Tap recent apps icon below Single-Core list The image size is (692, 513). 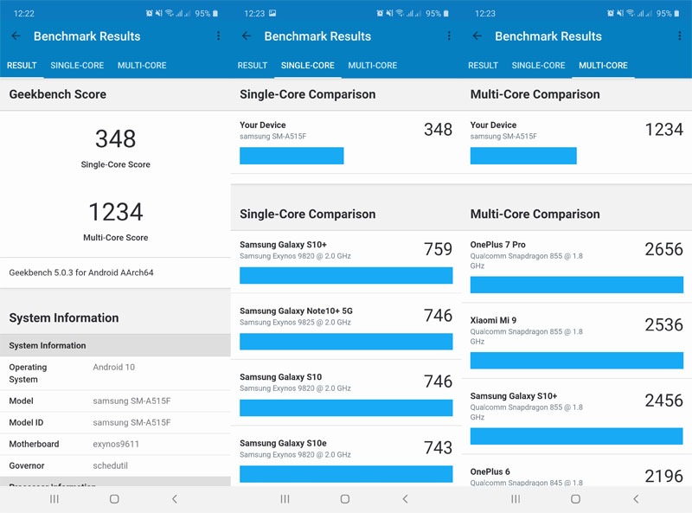[x=285, y=499]
